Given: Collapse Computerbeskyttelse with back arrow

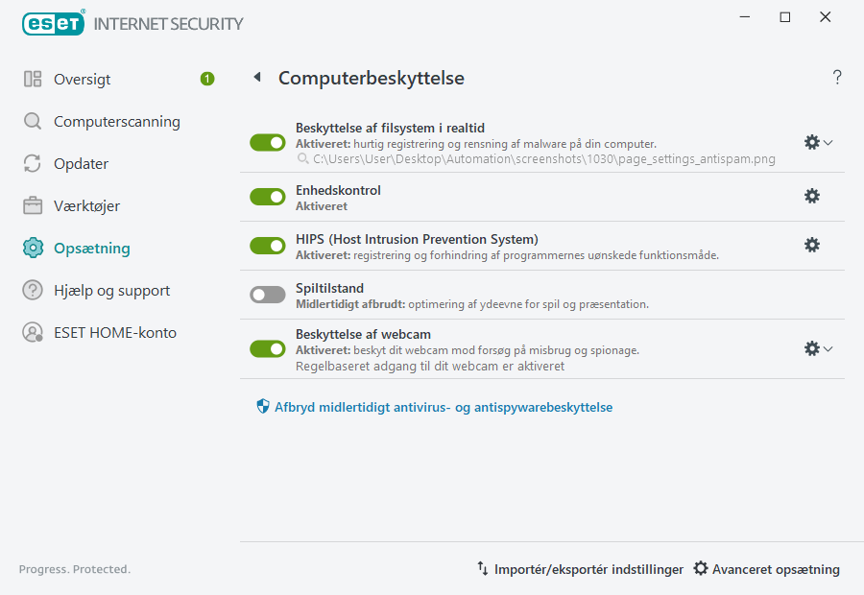Looking at the screenshot, I should (257, 78).
